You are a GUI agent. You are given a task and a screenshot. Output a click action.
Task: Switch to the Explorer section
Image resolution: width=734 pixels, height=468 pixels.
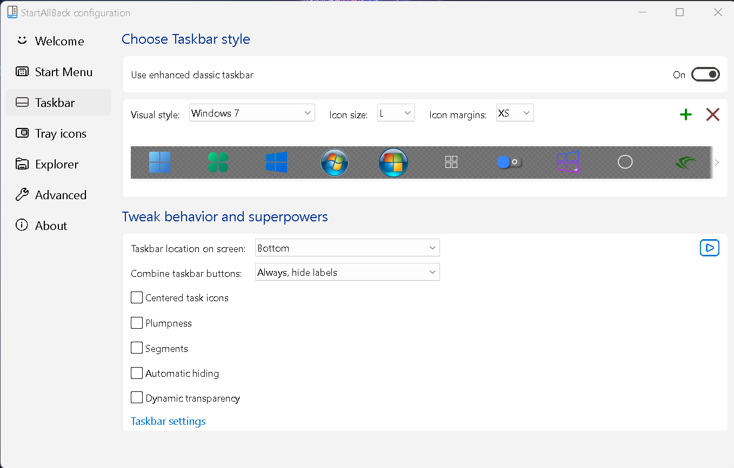[x=58, y=164]
